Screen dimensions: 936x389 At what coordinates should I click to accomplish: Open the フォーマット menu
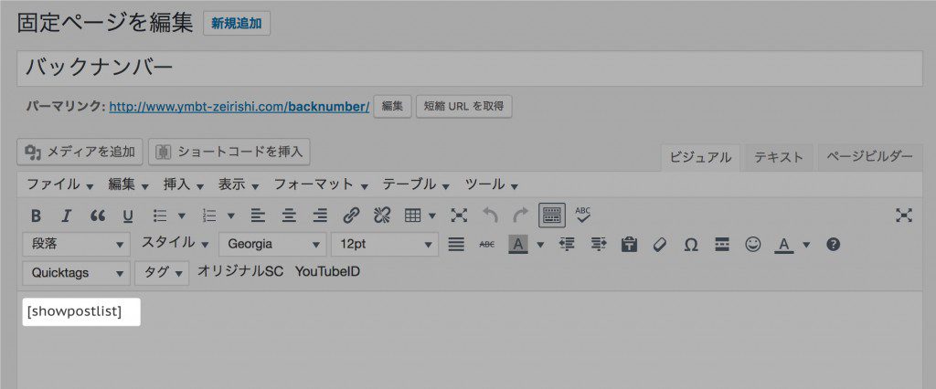[x=321, y=184]
